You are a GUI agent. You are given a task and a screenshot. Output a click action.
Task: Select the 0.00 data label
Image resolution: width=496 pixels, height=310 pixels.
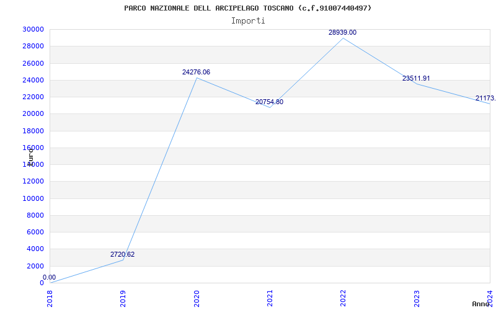50,277
